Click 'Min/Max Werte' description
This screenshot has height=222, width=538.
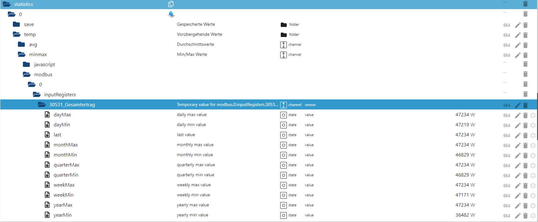pos(192,54)
